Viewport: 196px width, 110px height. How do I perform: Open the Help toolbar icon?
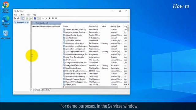35,18
